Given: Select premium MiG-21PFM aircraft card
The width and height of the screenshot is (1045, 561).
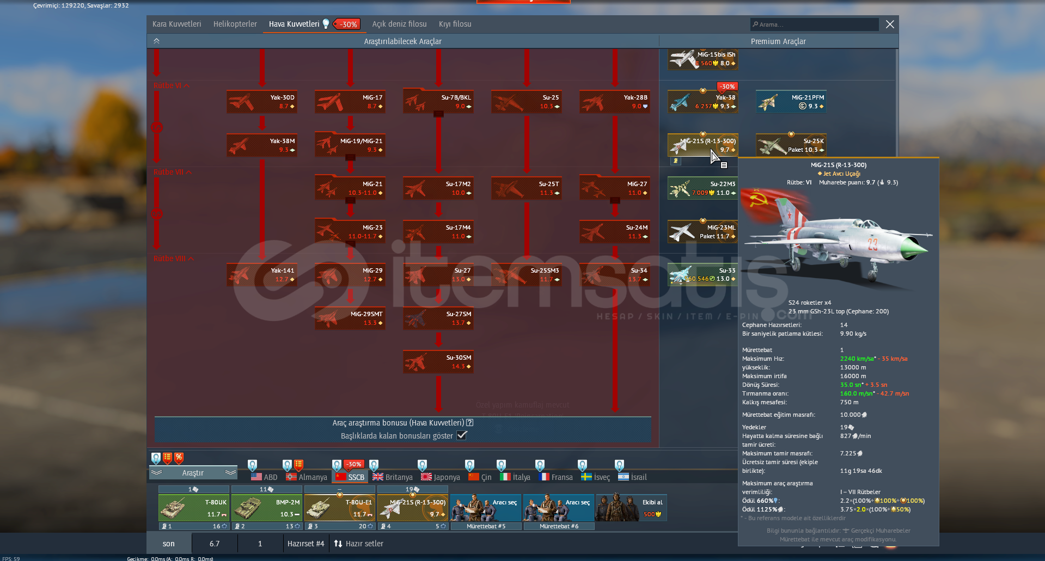Looking at the screenshot, I should [791, 102].
